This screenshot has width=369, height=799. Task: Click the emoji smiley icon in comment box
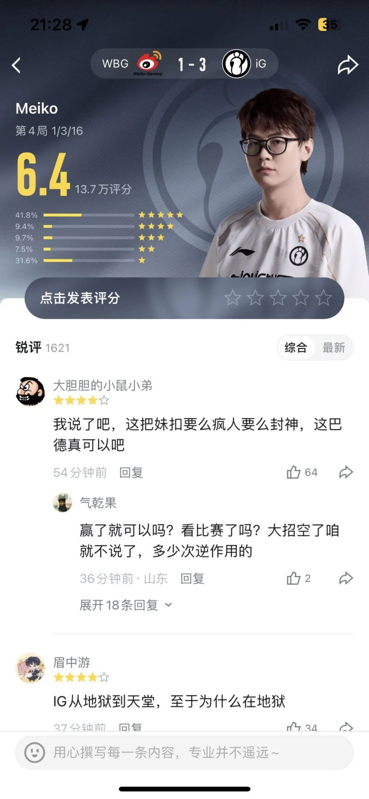tap(35, 752)
